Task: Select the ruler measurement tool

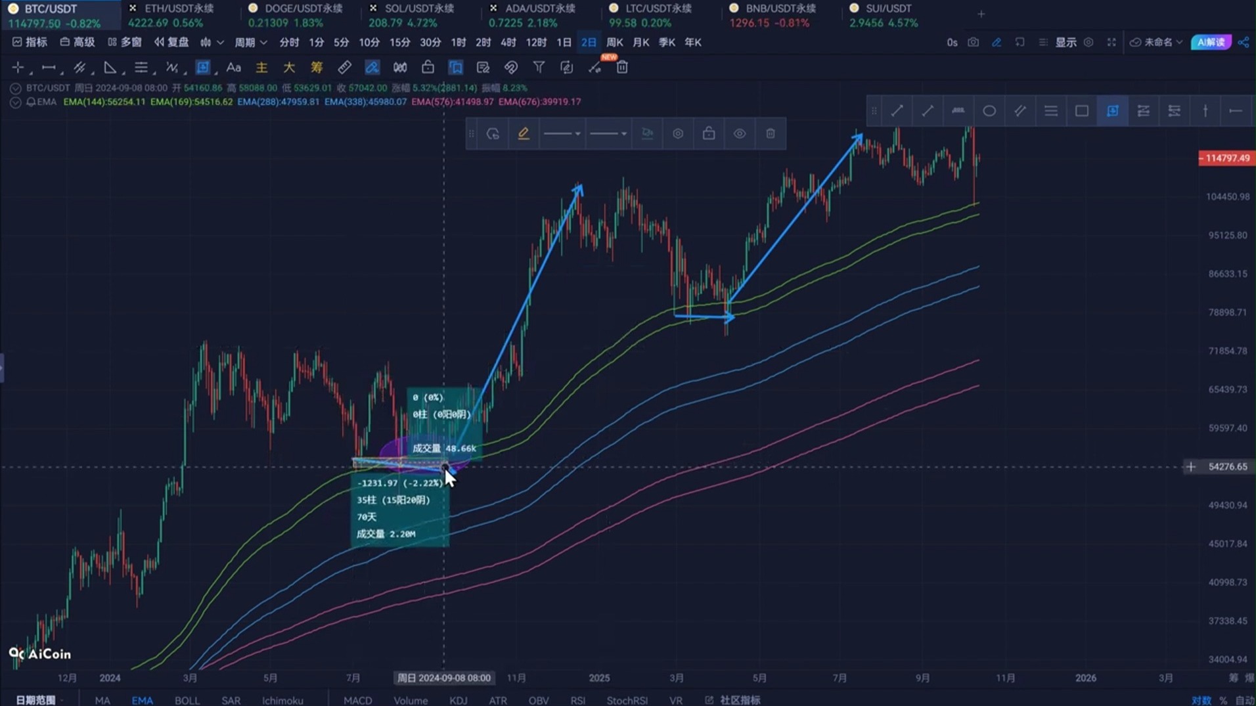Action: [x=344, y=68]
